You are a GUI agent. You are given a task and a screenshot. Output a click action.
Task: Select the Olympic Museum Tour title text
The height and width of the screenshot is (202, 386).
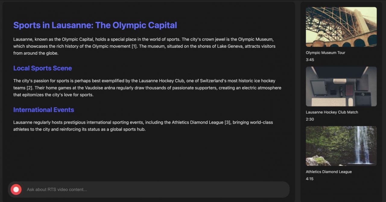tap(325, 53)
